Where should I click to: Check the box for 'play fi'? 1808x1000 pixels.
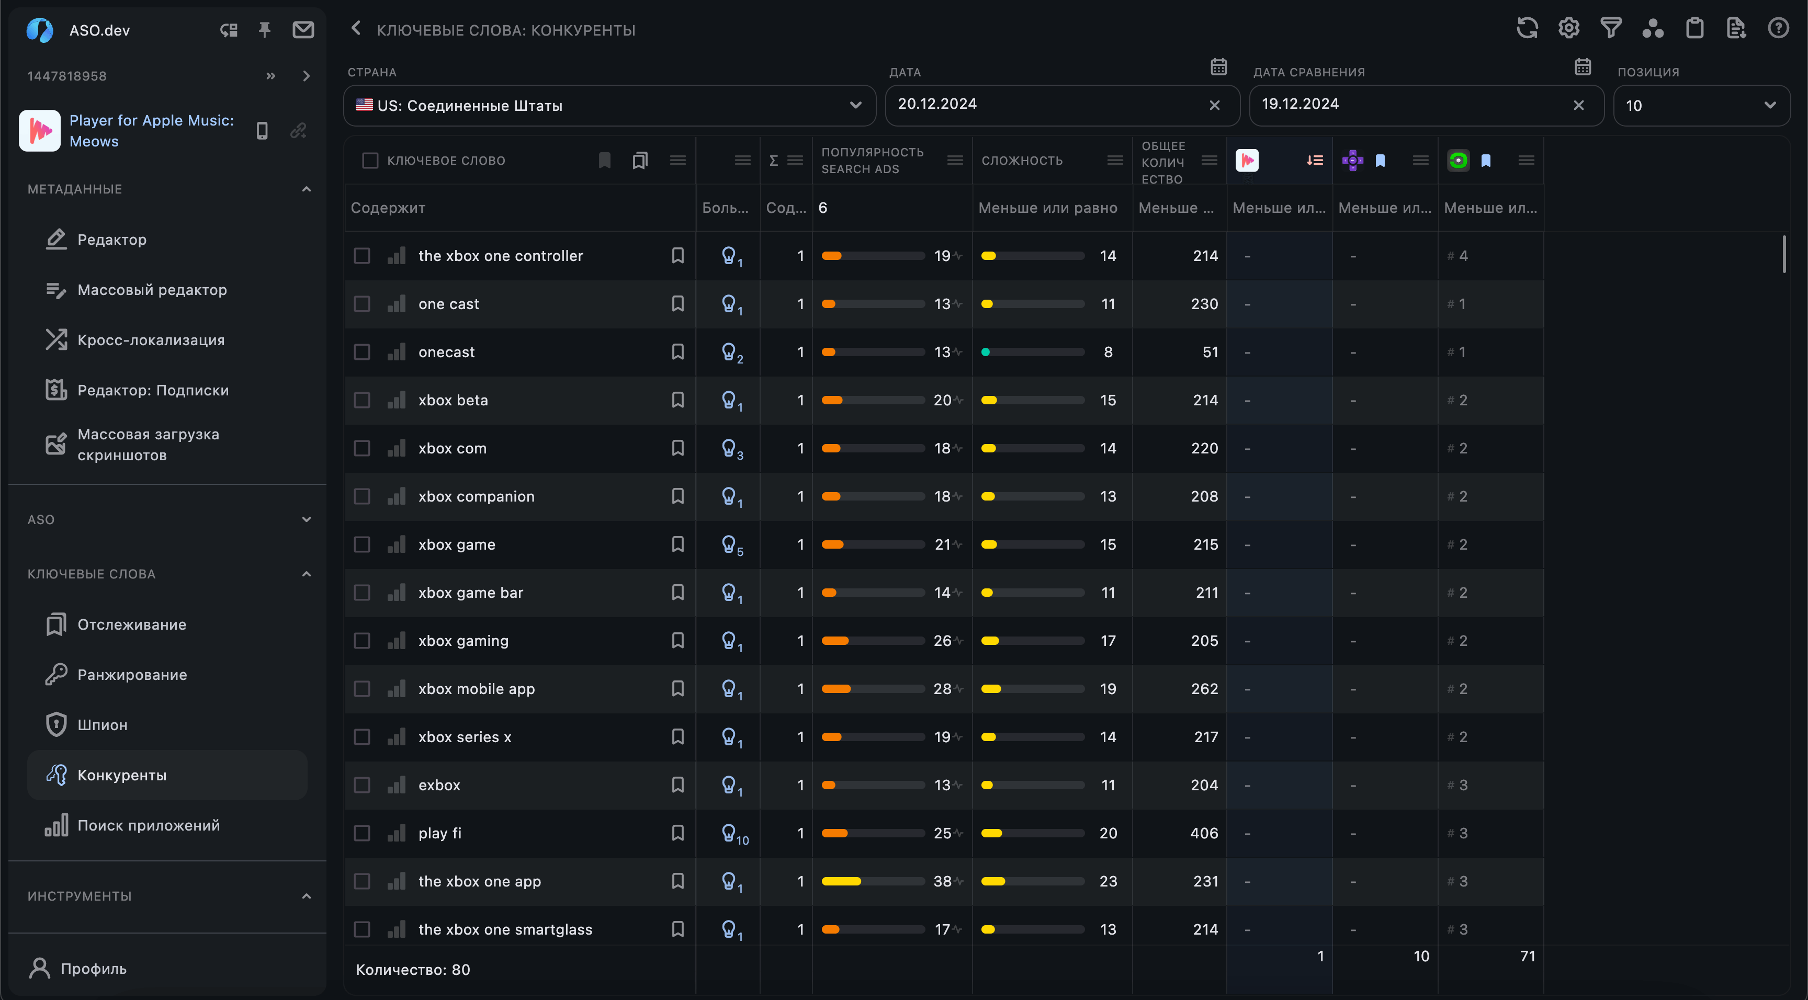[361, 833]
